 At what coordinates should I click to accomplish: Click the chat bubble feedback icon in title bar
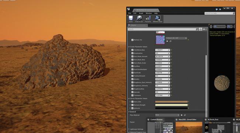point(217,10)
